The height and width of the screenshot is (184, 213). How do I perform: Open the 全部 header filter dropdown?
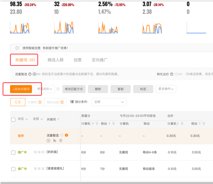[x=38, y=119]
